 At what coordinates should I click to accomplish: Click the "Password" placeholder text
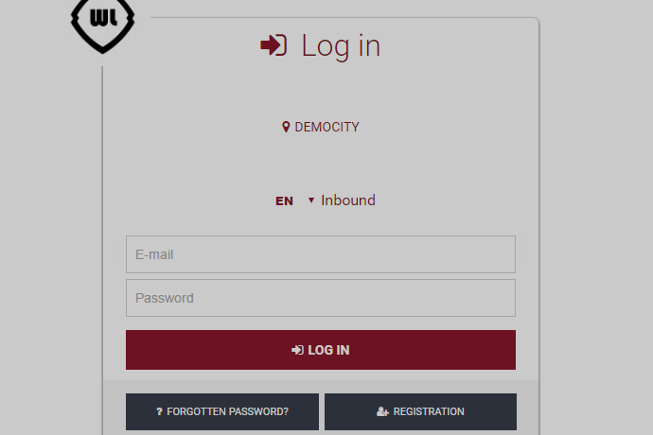click(165, 298)
